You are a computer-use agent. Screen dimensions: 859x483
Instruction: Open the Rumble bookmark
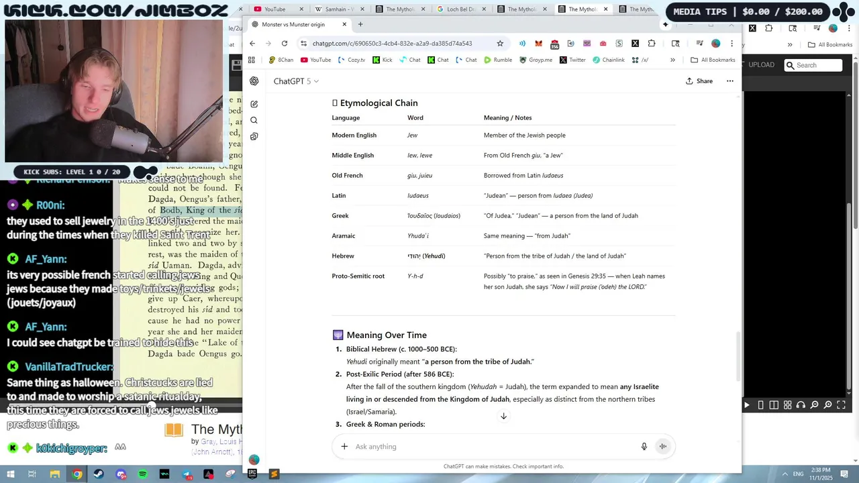click(498, 60)
